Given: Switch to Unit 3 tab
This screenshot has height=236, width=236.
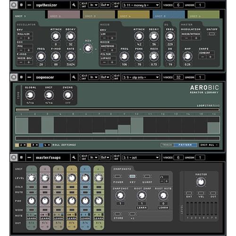Looking at the screenshot, I should 99,15.
